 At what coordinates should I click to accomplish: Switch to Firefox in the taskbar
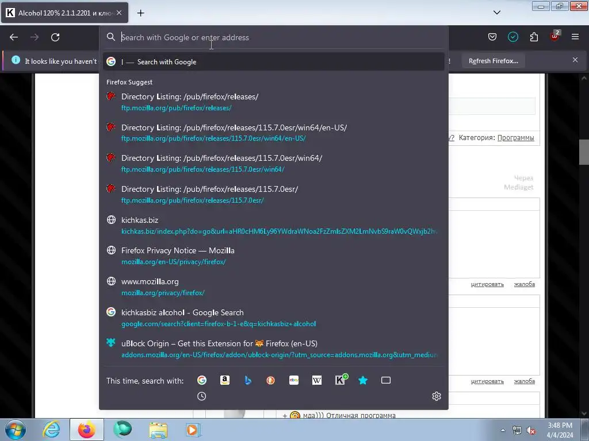86,430
